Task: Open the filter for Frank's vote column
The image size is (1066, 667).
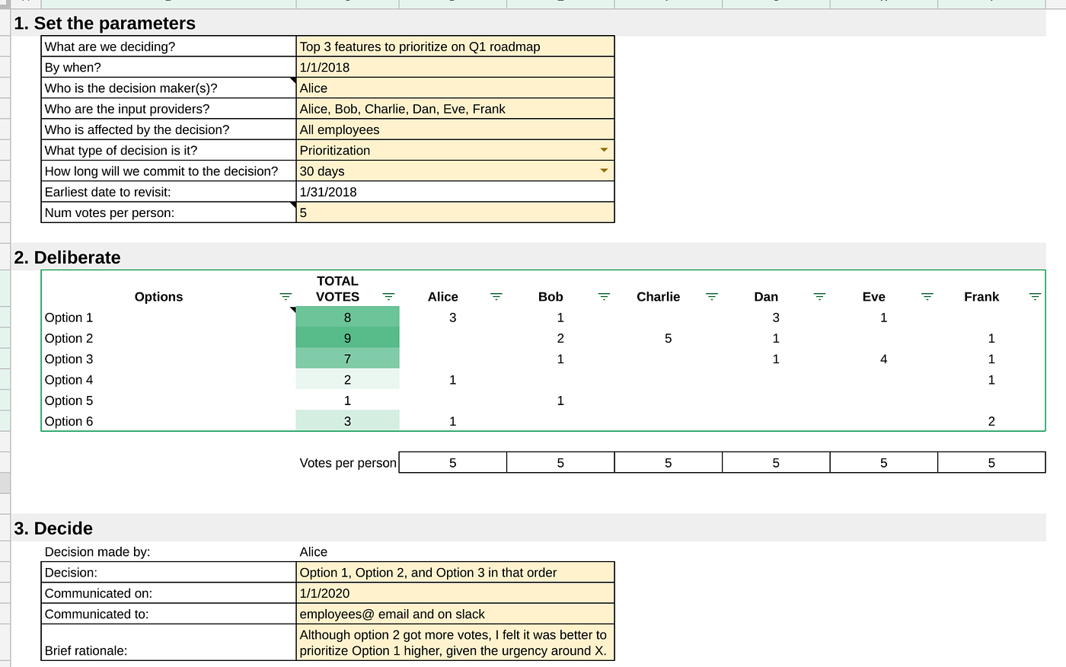Action: click(1035, 297)
